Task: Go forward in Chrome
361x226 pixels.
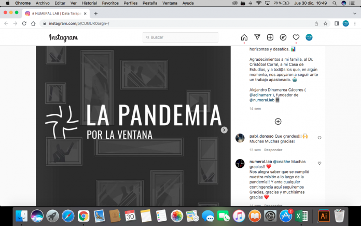Action: click(x=15, y=23)
